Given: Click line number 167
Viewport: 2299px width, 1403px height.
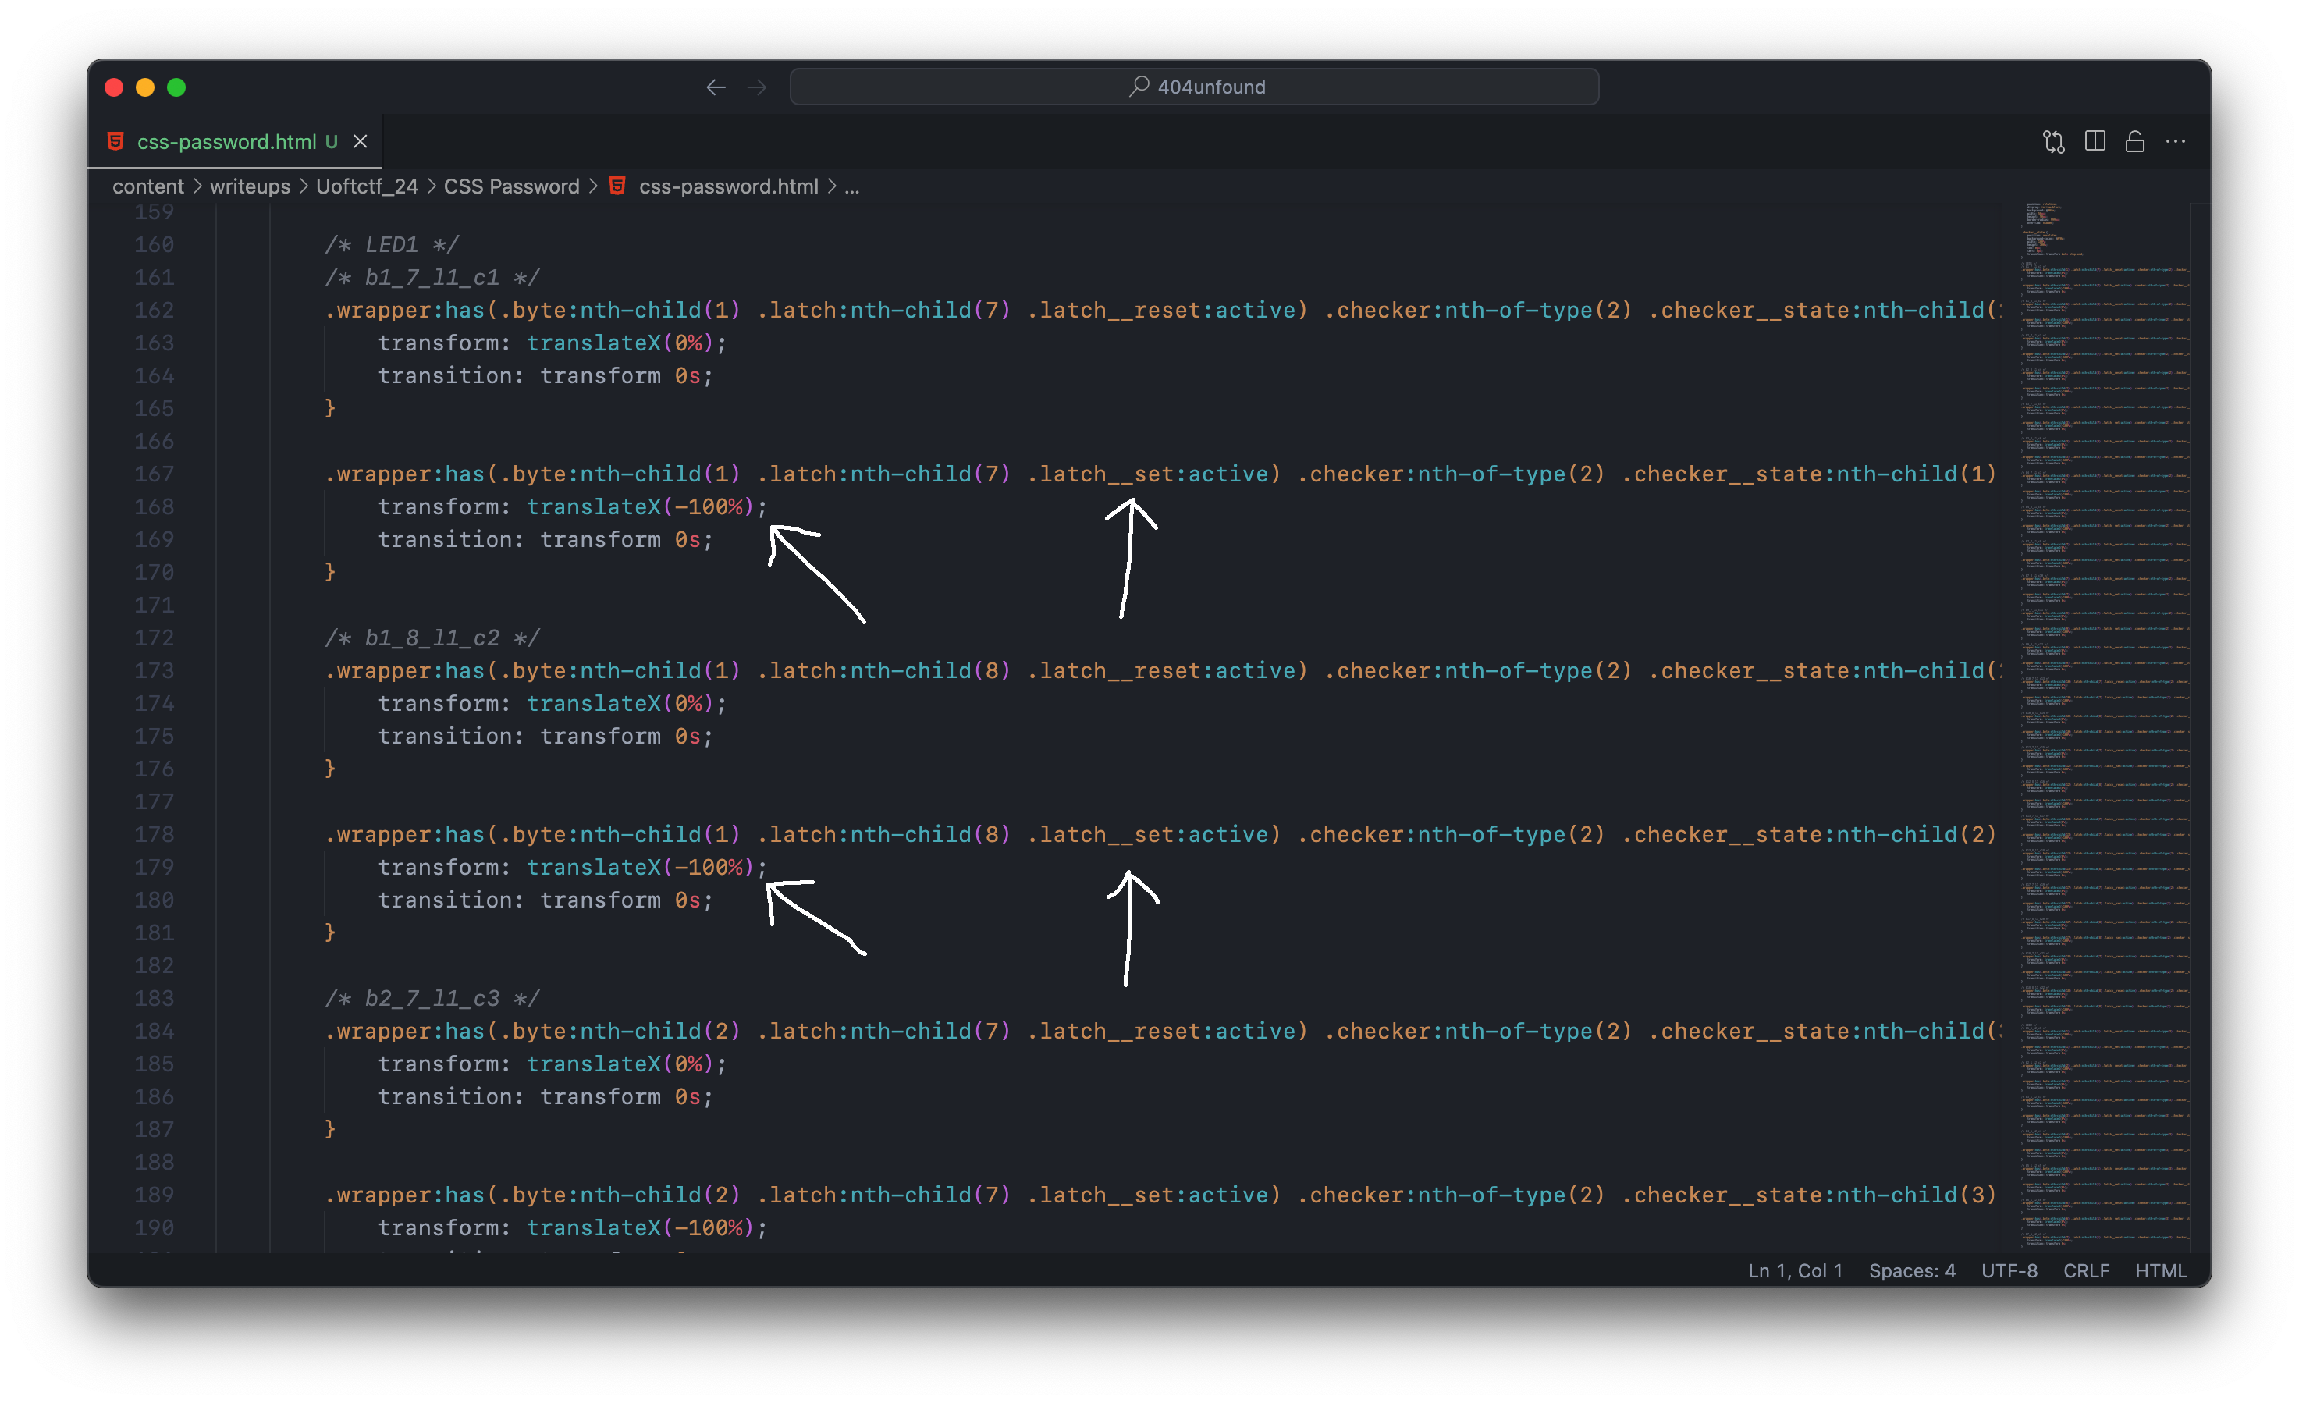Looking at the screenshot, I should tap(154, 474).
